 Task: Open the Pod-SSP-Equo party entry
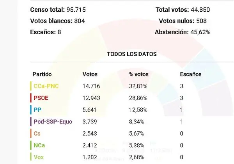tap(53, 122)
